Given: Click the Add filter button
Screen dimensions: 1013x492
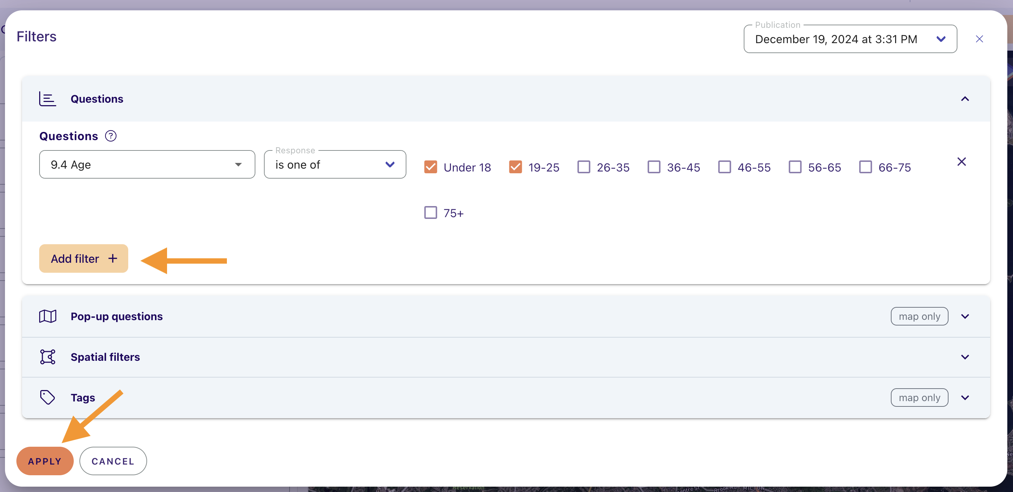Looking at the screenshot, I should pyautogui.click(x=84, y=258).
